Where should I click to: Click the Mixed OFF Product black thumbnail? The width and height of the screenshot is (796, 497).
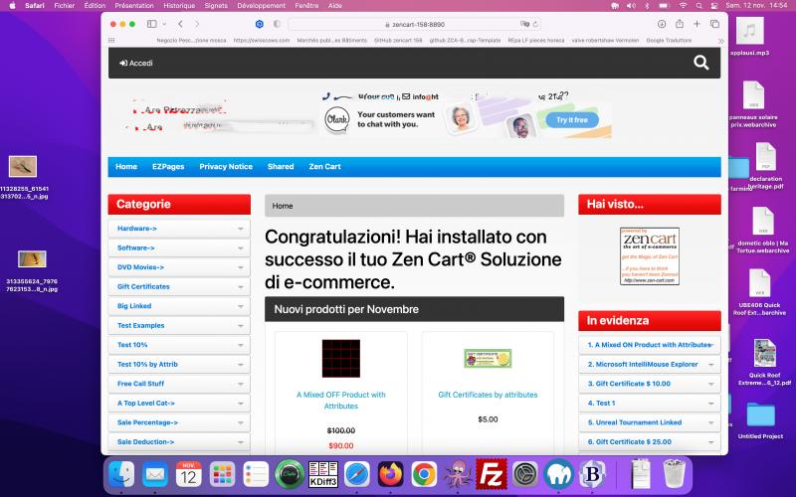coord(340,359)
